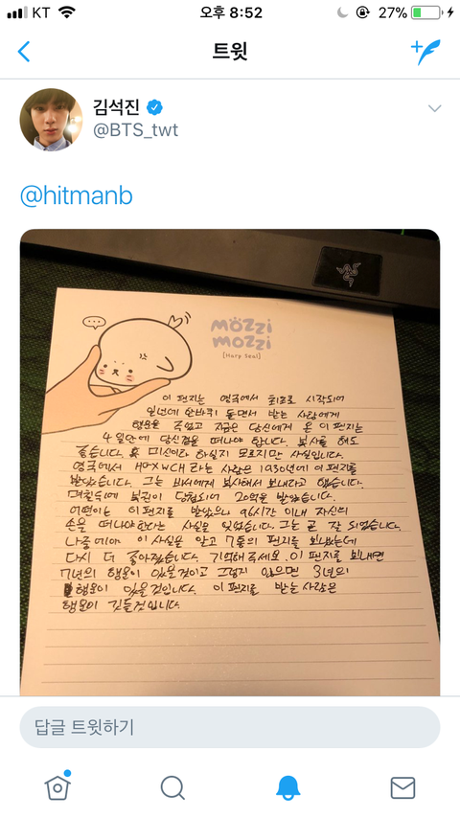Screen dimensions: 460x818
Task: Open the Home tab icon
Action: (x=57, y=786)
